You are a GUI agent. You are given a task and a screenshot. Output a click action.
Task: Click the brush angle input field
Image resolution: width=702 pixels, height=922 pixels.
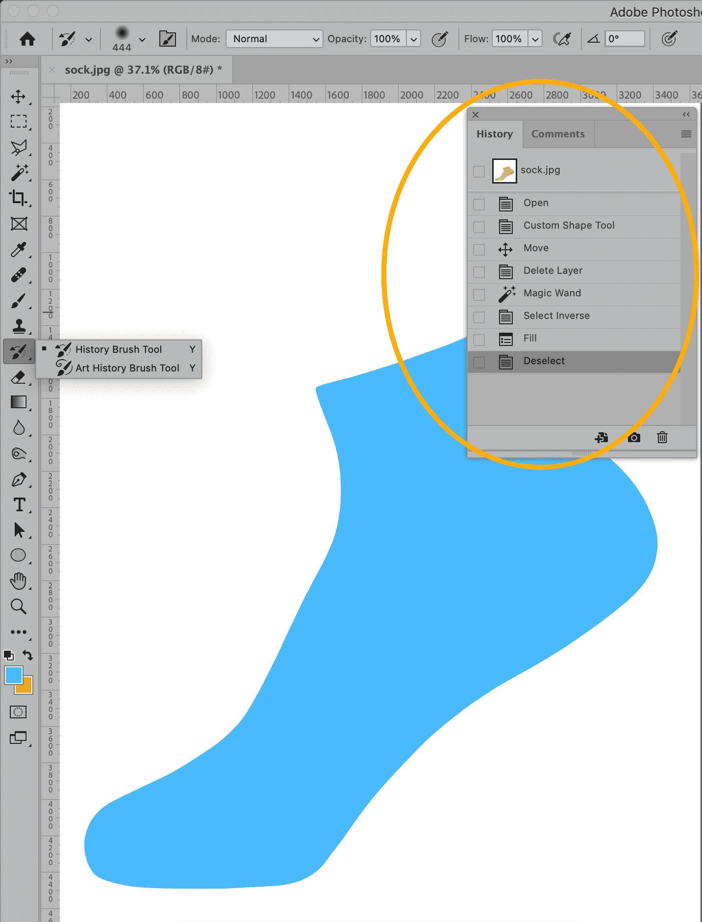click(625, 39)
